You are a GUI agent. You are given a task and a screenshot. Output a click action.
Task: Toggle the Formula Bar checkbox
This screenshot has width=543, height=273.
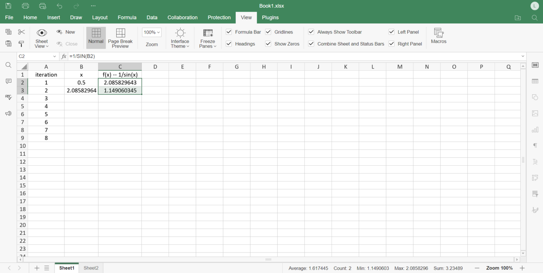coord(229,32)
